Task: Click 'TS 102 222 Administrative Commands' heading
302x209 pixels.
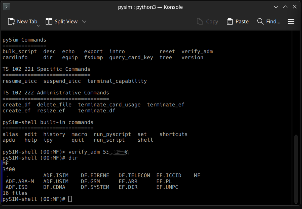Action: [x=56, y=93]
